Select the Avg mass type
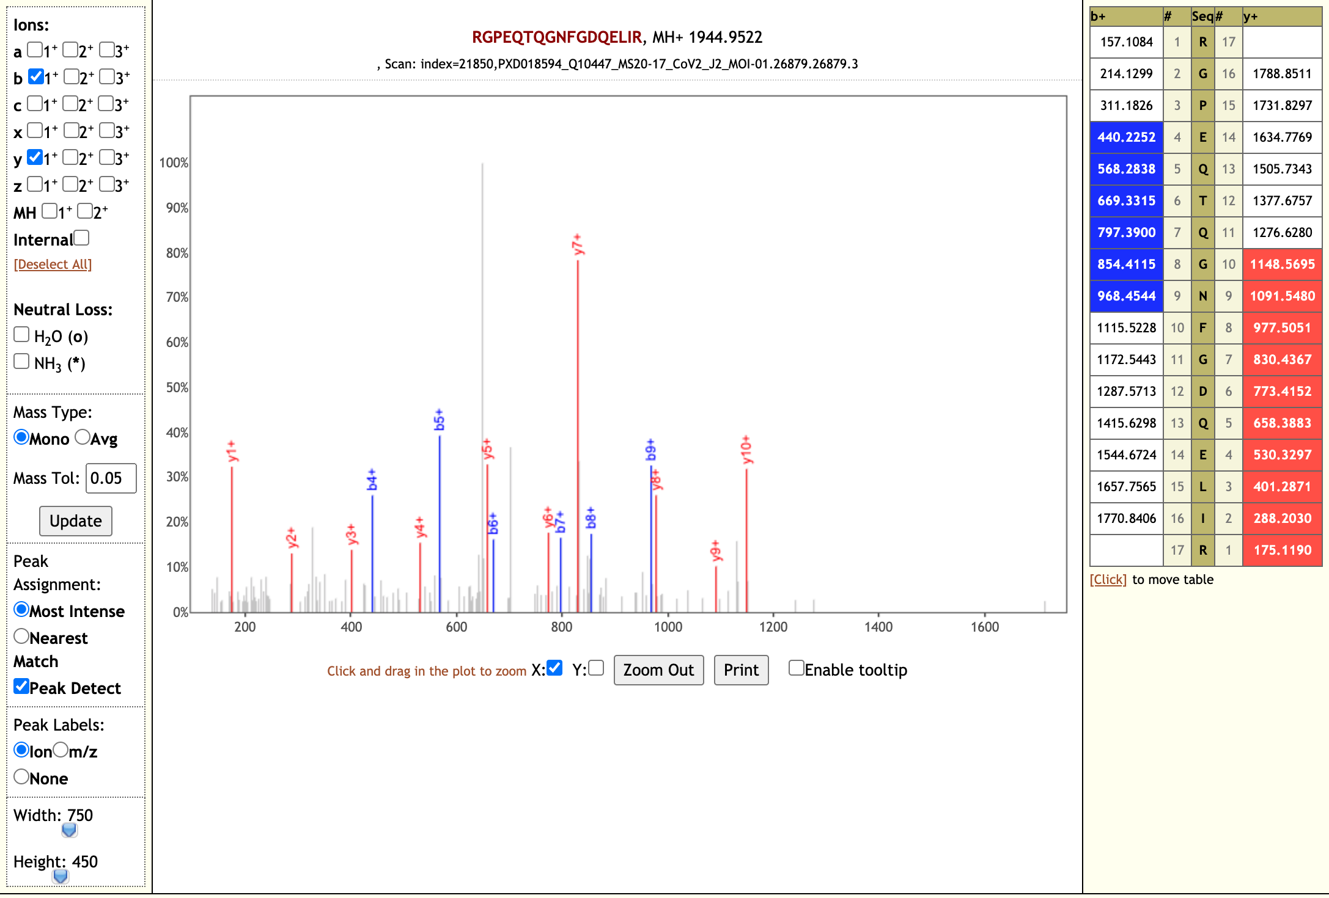Viewport: 1329px width, 898px height. click(83, 437)
